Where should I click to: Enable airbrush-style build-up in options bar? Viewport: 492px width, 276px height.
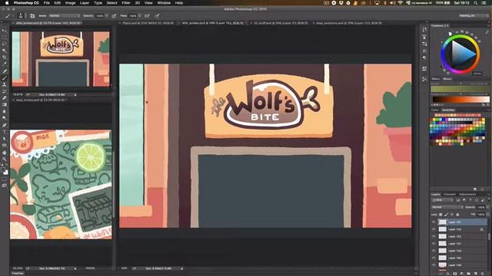point(147,15)
